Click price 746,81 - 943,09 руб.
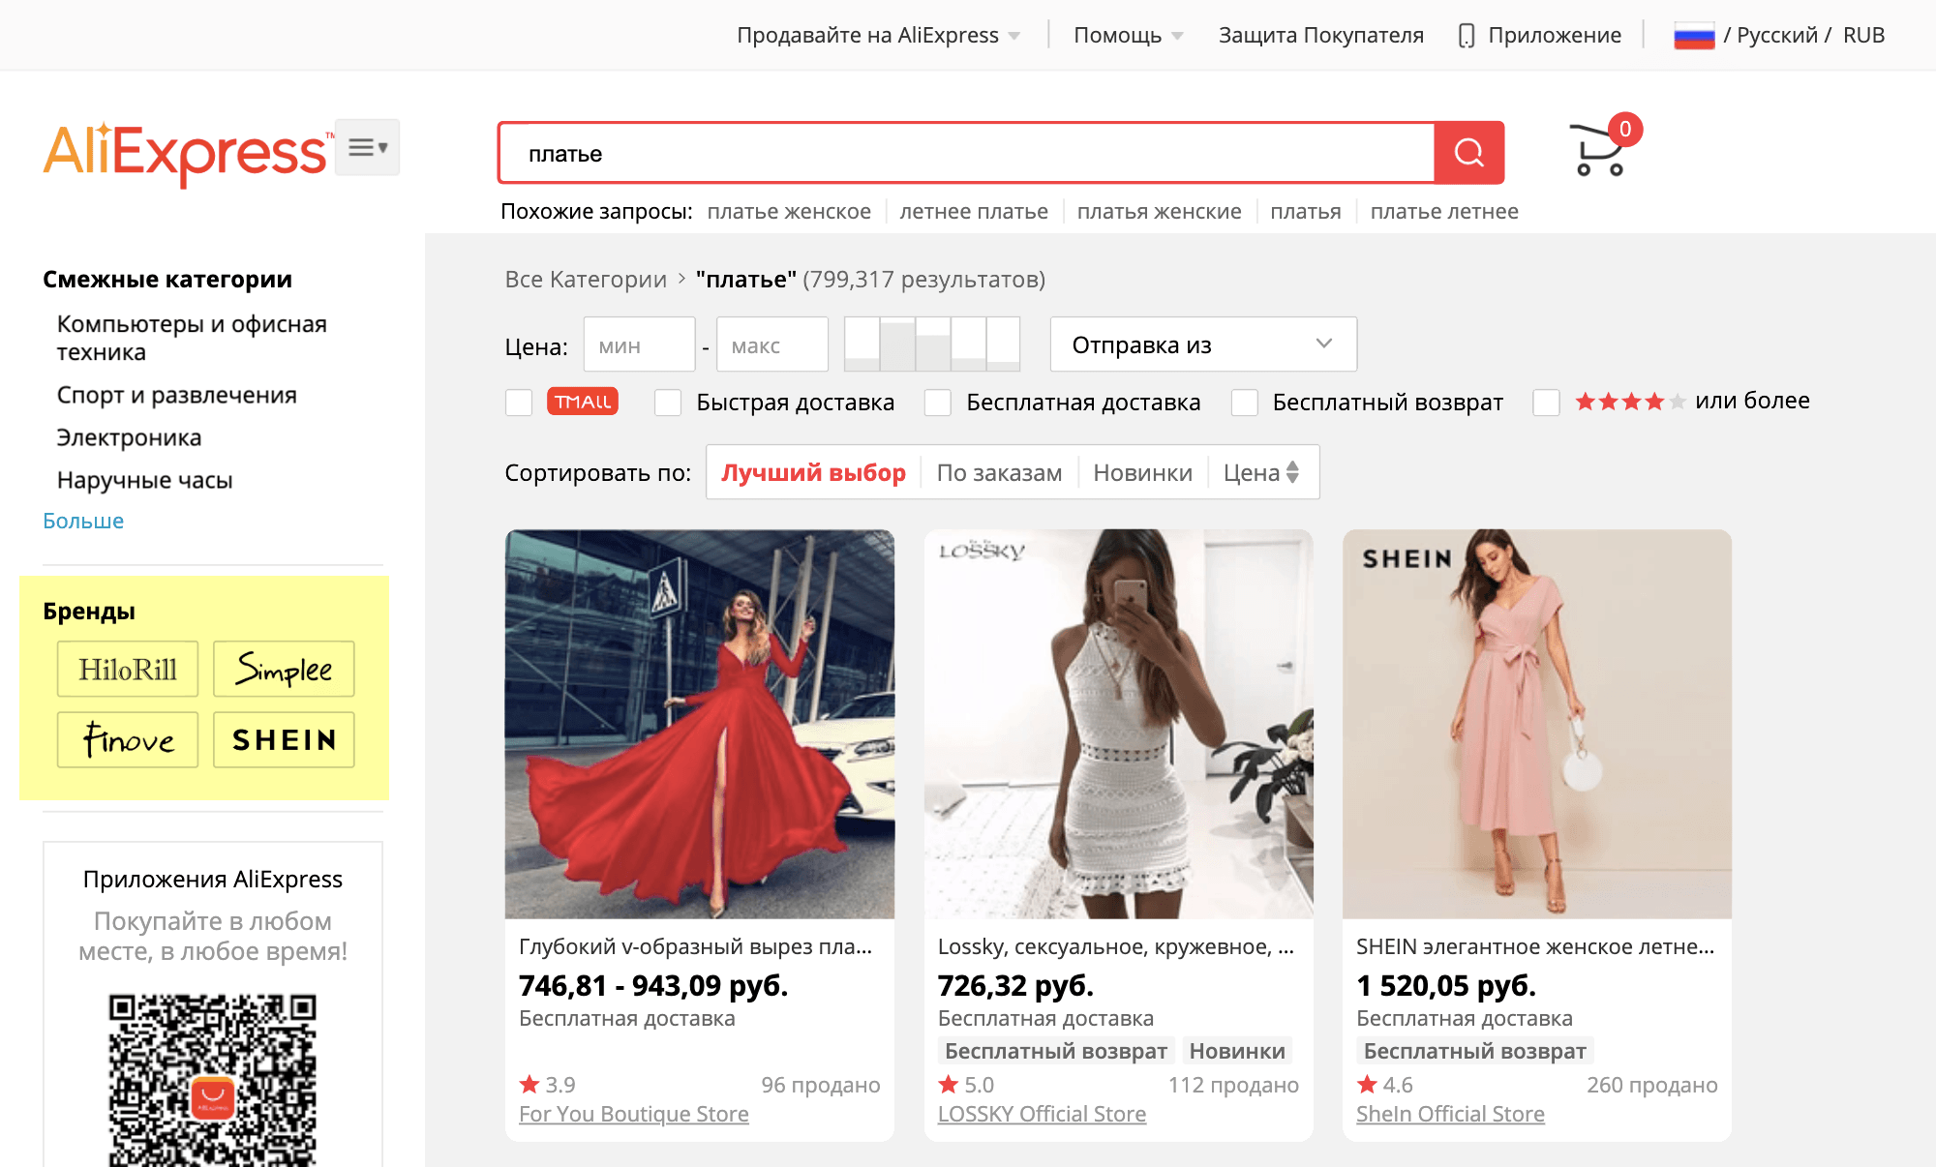 pos(653,985)
